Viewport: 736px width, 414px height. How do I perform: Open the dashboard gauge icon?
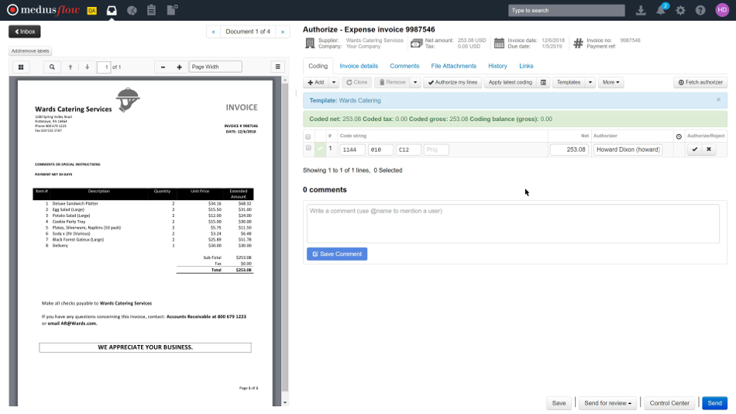pyautogui.click(x=132, y=10)
